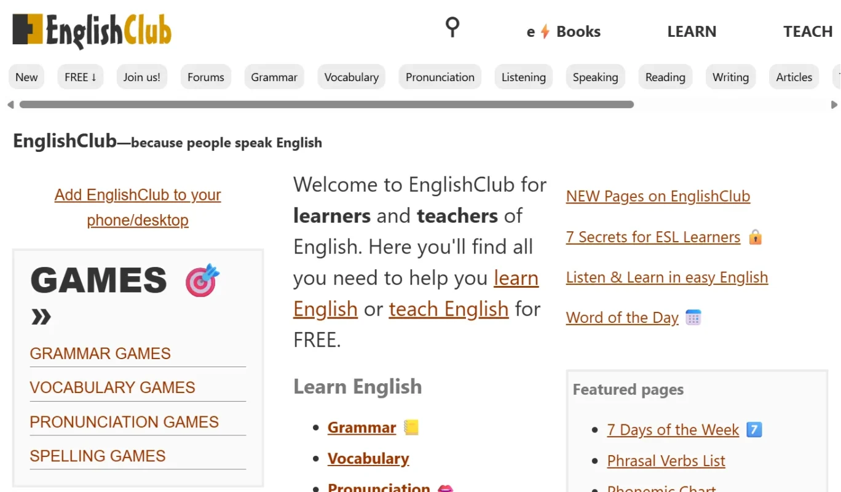Click the VOCABULARY GAMES link
The image size is (841, 492).
pyautogui.click(x=113, y=387)
